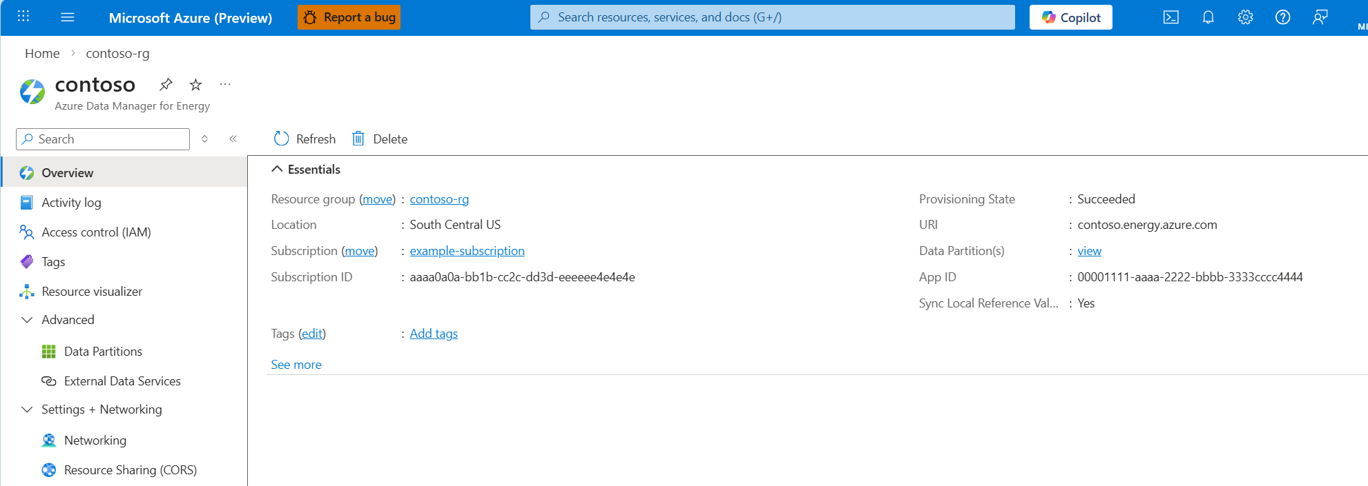Launch Cloud Shell terminal icon
Screen dimensions: 1368x486
tap(1171, 17)
